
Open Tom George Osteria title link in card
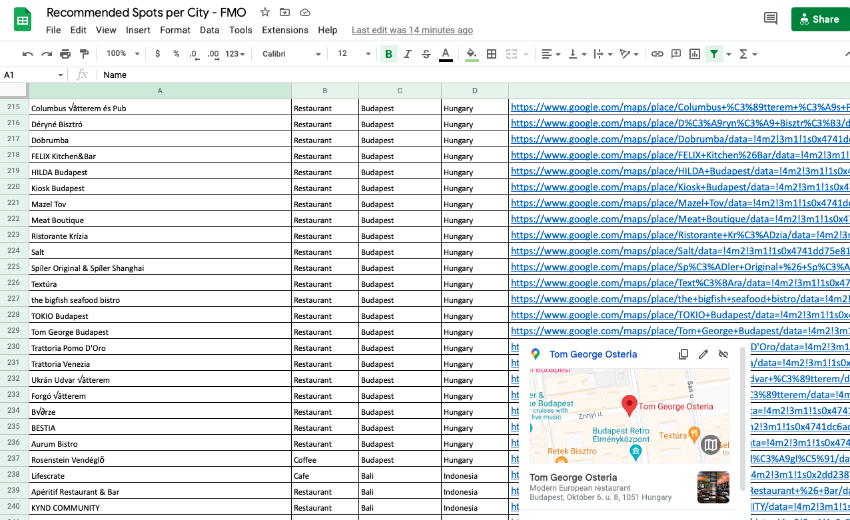click(593, 354)
